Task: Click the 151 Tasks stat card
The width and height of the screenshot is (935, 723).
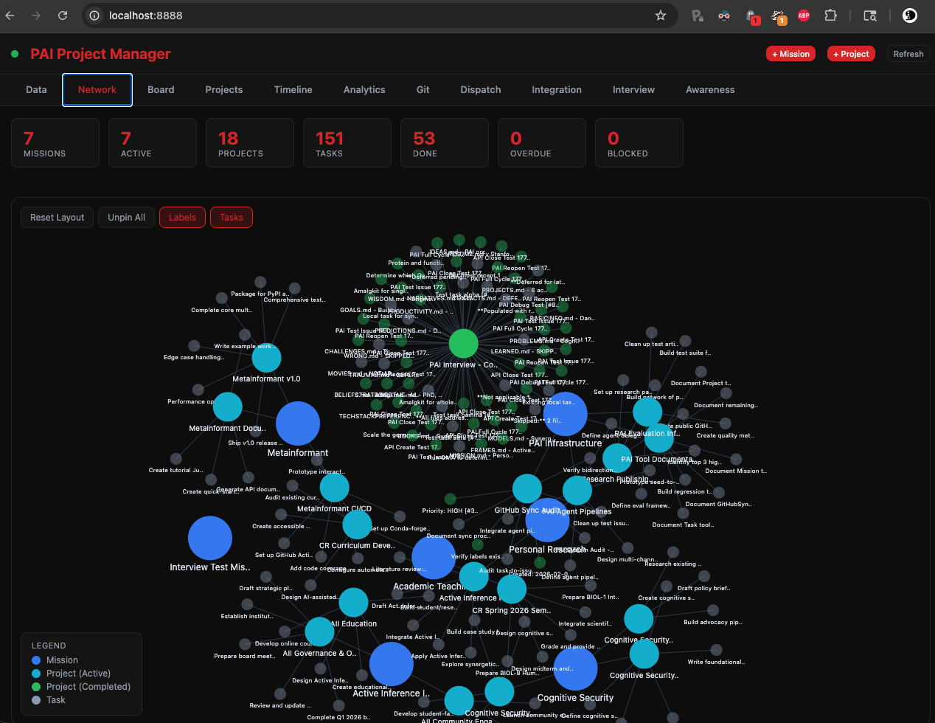Action: (347, 143)
